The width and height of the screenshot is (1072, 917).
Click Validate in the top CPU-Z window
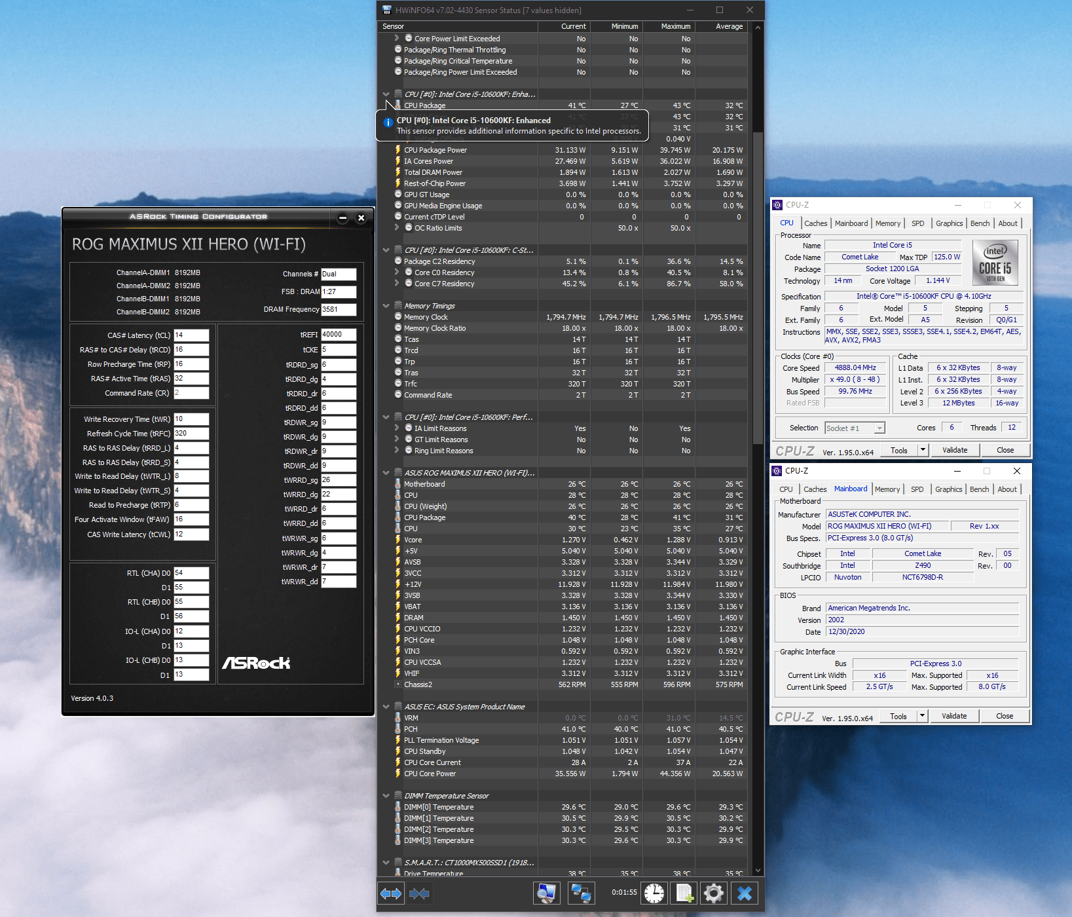pyautogui.click(x=954, y=450)
